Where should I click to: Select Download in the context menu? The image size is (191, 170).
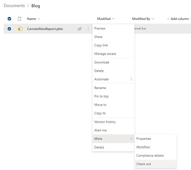[x=102, y=62]
